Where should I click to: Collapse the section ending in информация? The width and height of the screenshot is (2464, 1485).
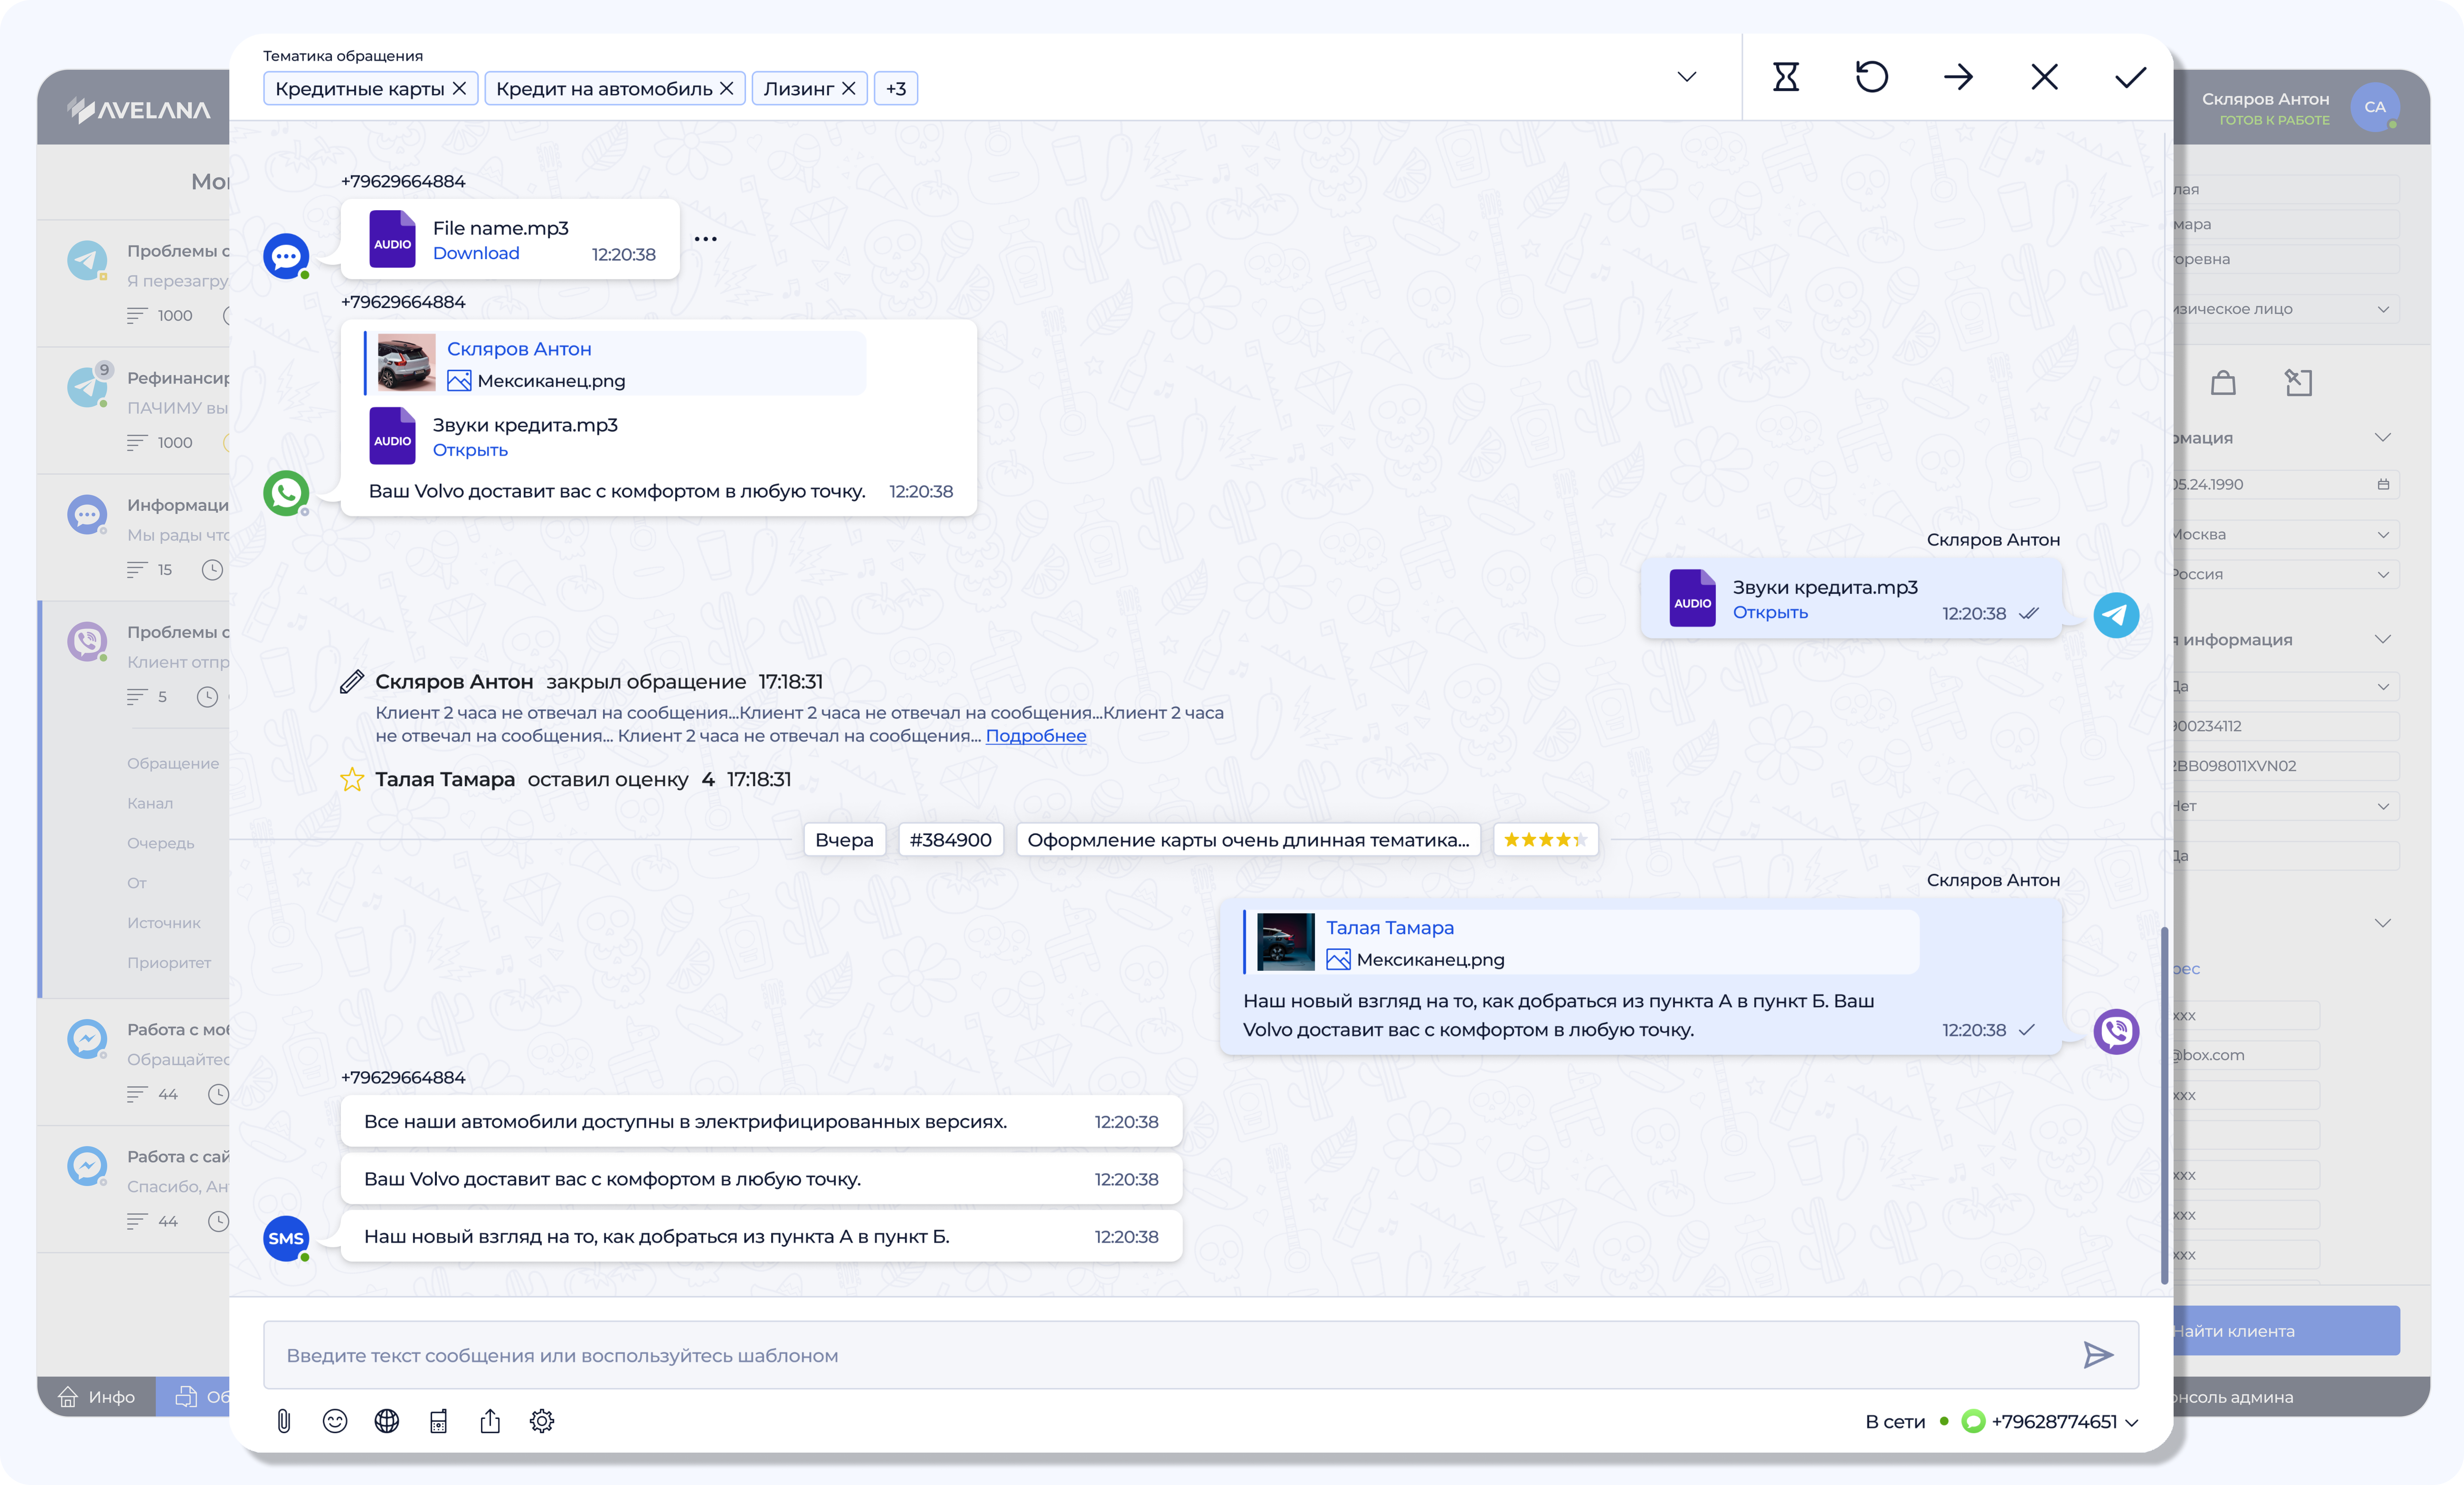tap(2383, 640)
